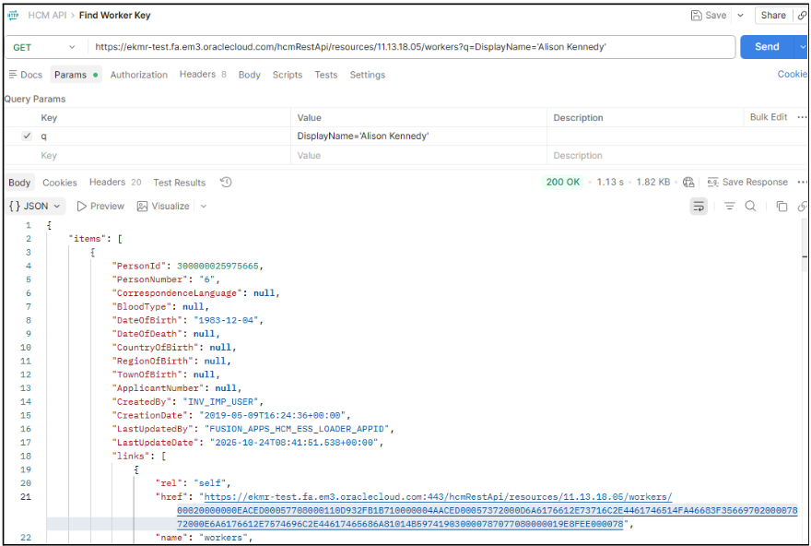Open the Docs tab
Viewport: 811px width, 546px height.
click(x=26, y=75)
